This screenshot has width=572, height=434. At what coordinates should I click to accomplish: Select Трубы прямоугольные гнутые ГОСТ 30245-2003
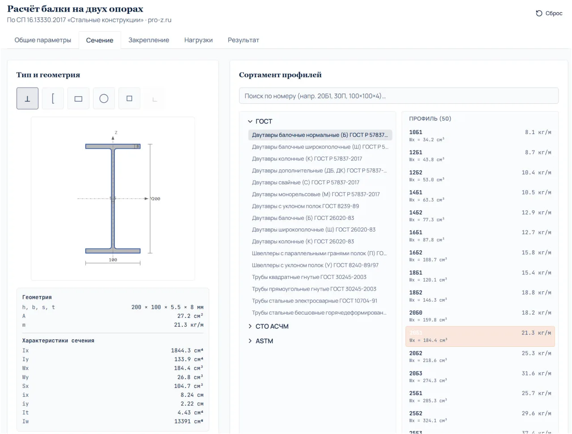(x=320, y=289)
